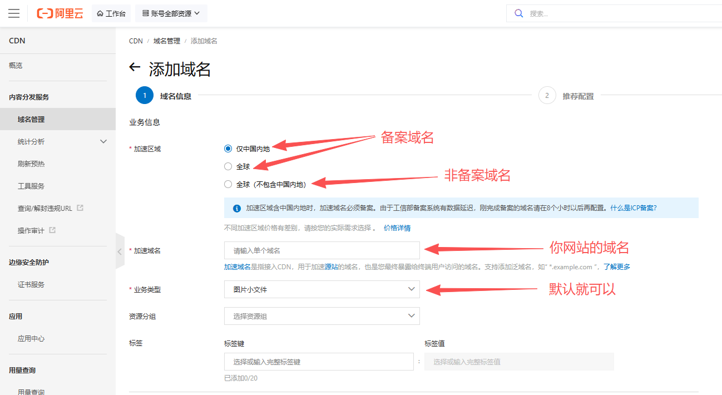Click the 已添加0/20 tag count text
The width and height of the screenshot is (722, 395).
tap(241, 378)
